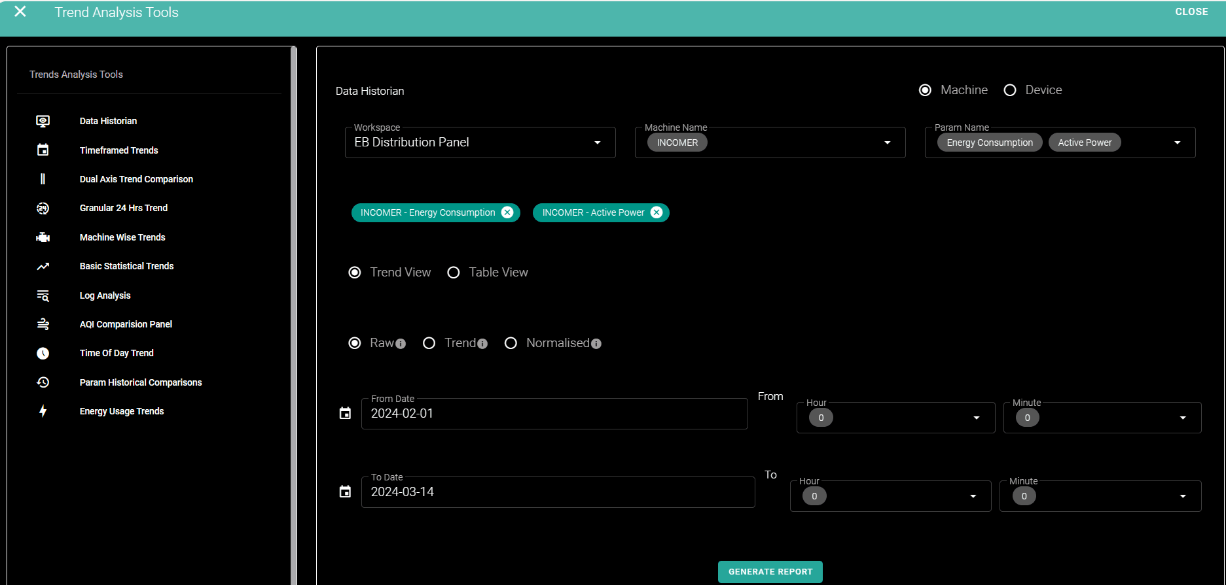The image size is (1226, 585).
Task: Open Dual Axis Trend Comparison menu item
Action: [136, 179]
